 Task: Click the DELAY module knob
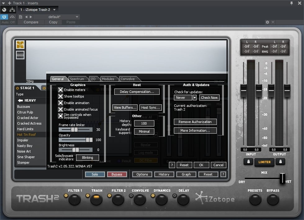(183, 199)
